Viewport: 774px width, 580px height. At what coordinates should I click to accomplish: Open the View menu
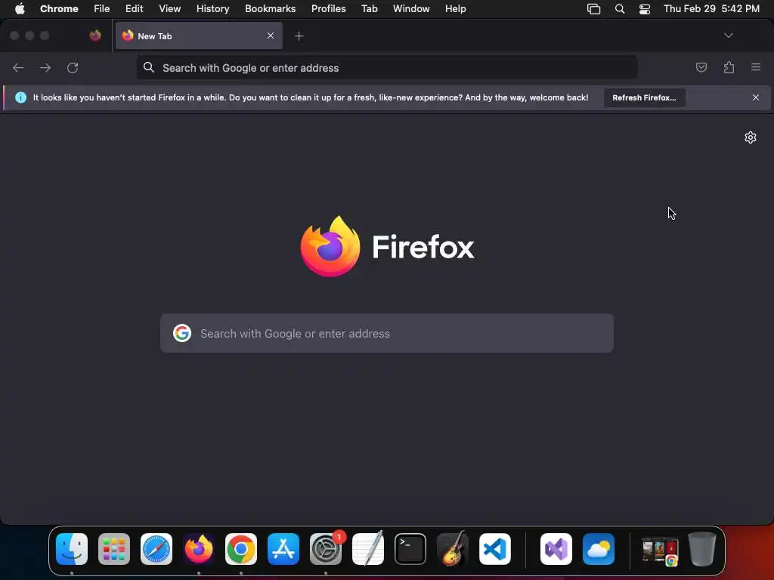pos(170,9)
